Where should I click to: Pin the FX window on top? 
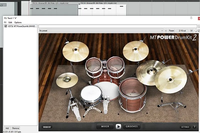pyautogui.click(x=191, y=18)
